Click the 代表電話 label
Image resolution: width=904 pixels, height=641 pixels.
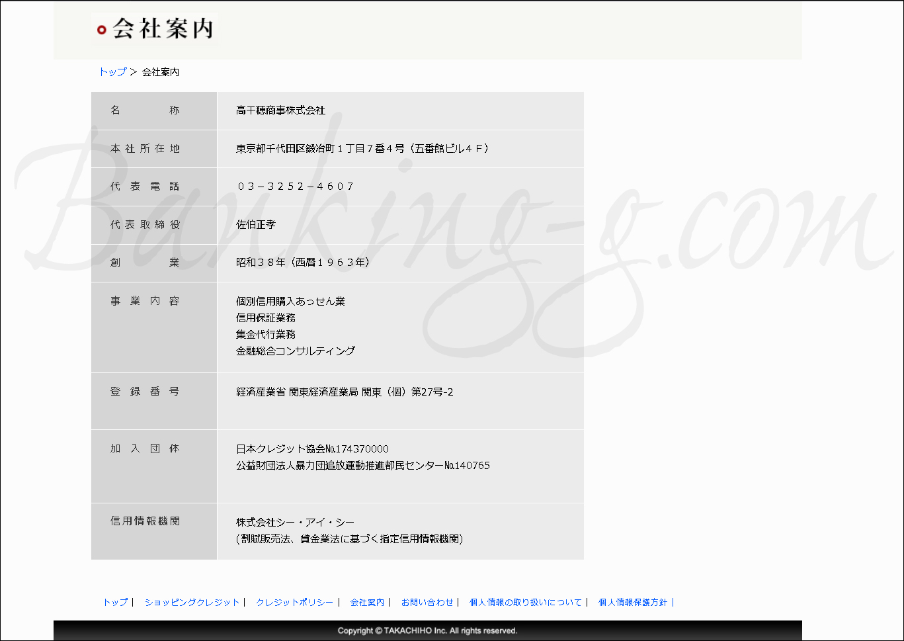pyautogui.click(x=145, y=187)
